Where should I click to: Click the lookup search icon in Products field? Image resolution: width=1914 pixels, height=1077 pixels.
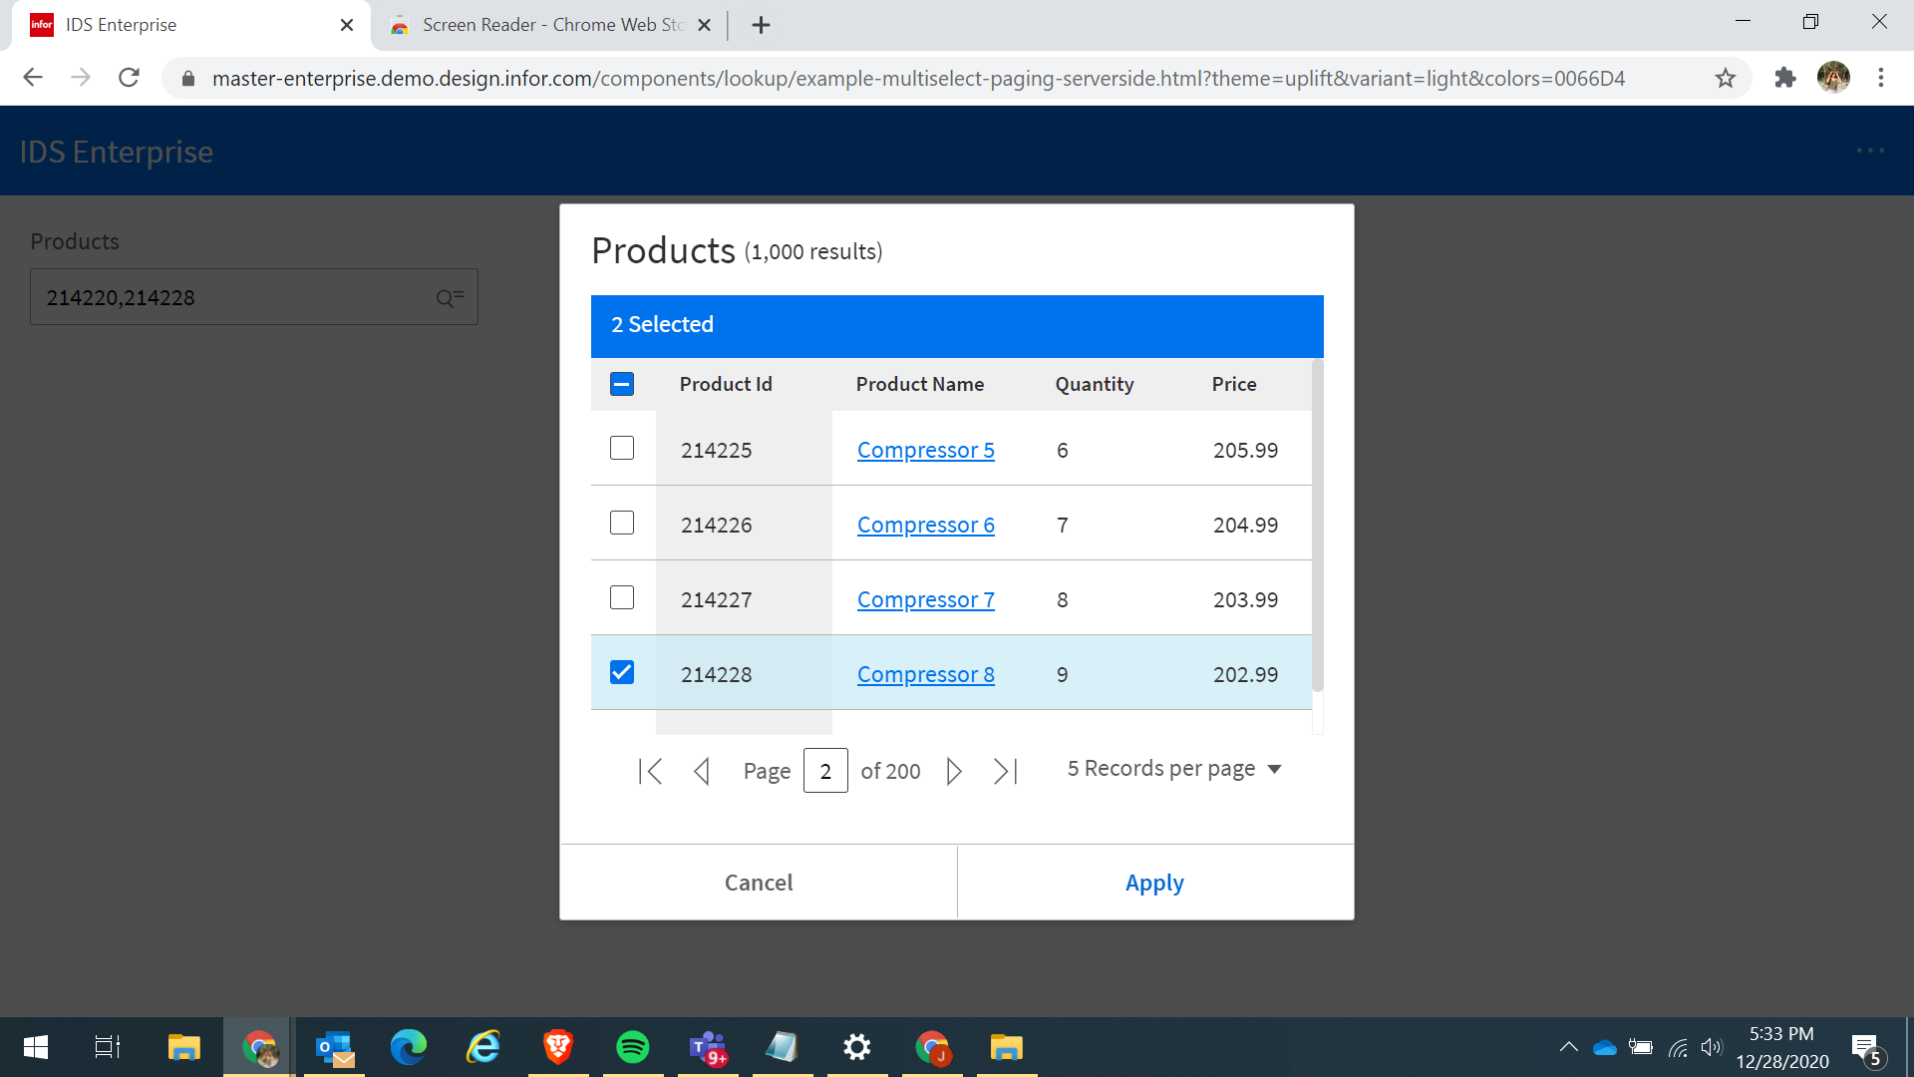click(x=450, y=297)
